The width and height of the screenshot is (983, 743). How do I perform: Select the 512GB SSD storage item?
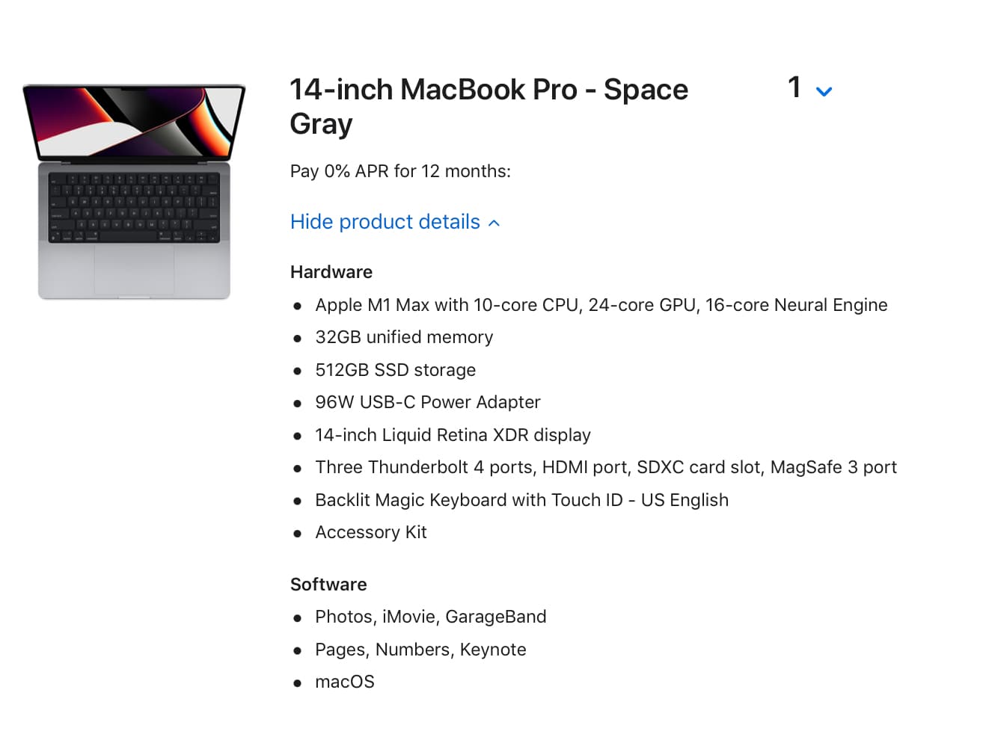click(395, 370)
